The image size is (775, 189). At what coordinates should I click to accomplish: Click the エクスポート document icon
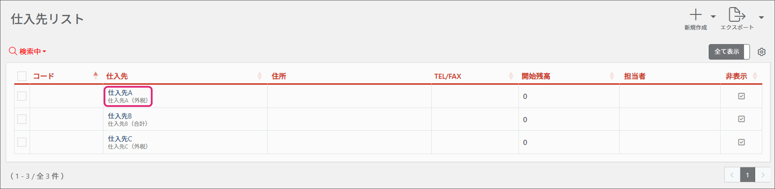pos(737,15)
